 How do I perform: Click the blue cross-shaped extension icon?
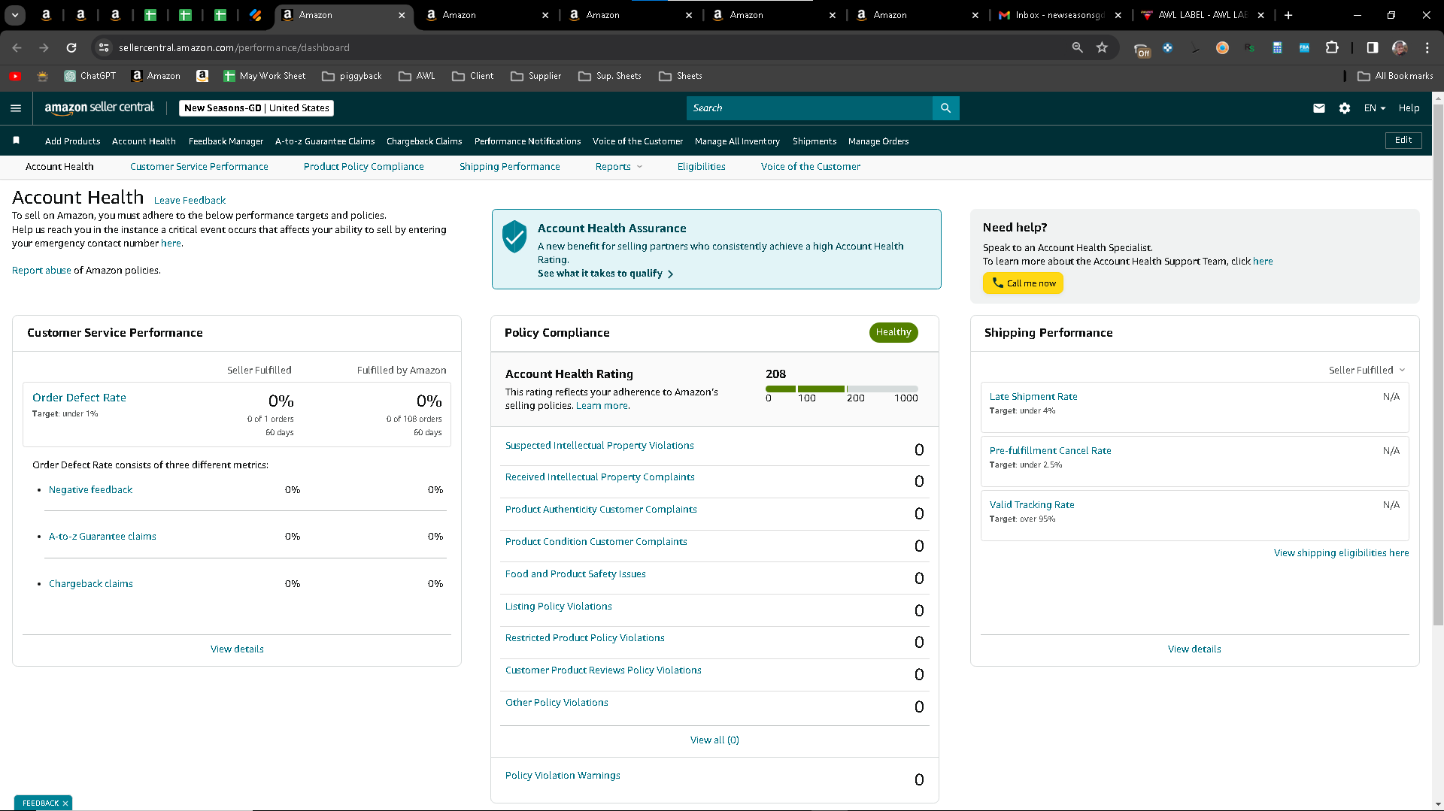point(1167,47)
